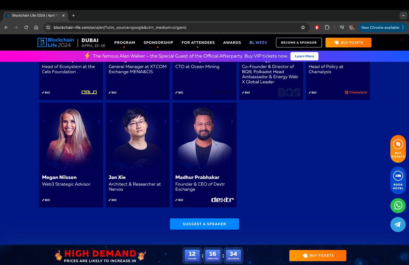Open a new tab with the plus icon
The height and width of the screenshot is (265, 409).
(73, 15)
